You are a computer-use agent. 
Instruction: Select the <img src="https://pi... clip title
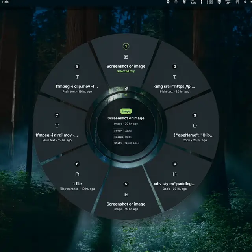point(174,86)
